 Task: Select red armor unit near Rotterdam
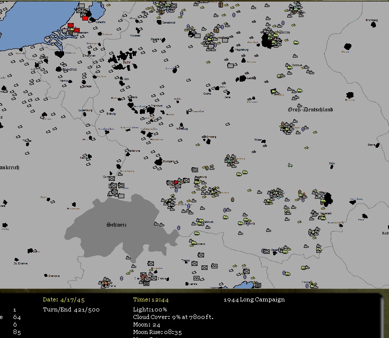click(76, 30)
